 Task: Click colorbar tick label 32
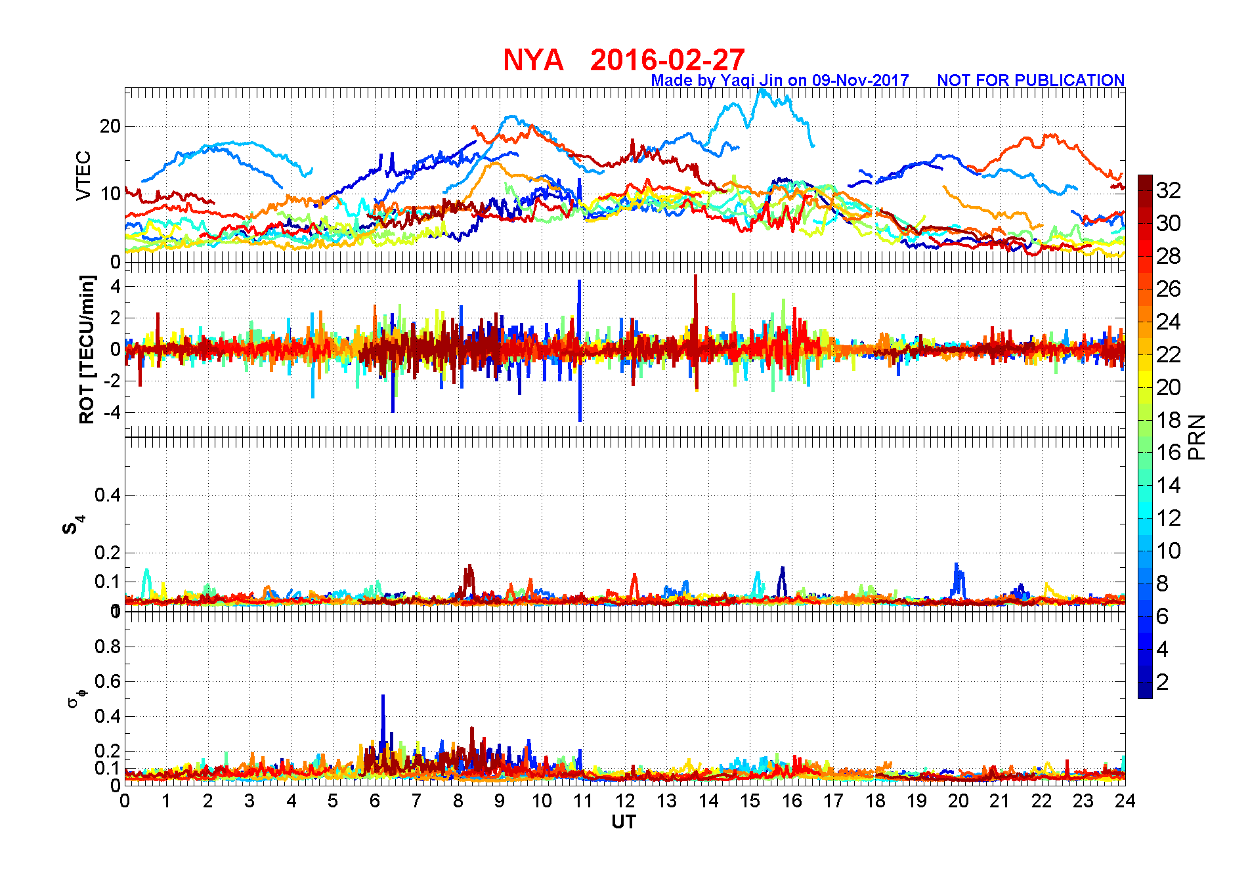pos(1169,190)
